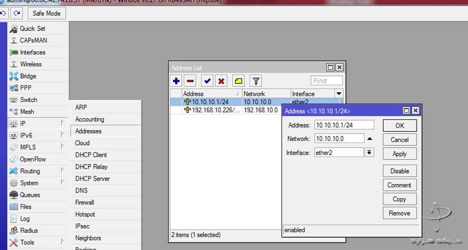Click Disable in Address dialog
The height and width of the screenshot is (250, 468).
tap(399, 171)
